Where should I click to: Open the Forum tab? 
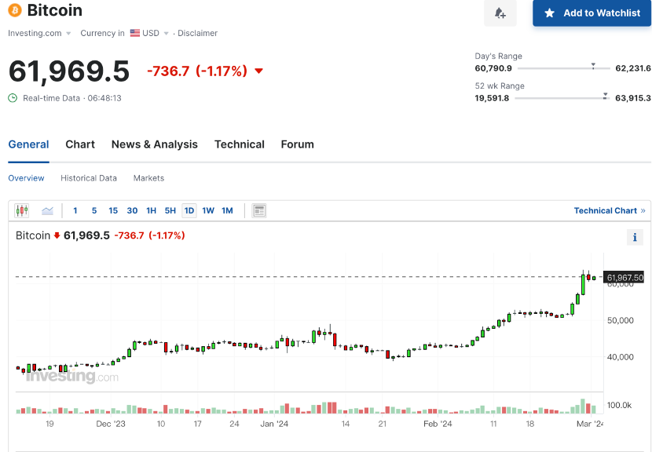[297, 144]
